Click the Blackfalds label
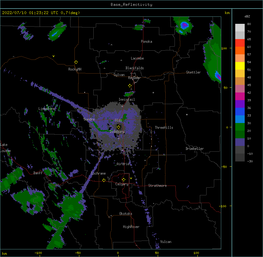Viewport: 263px width, 257px height. 135,68
